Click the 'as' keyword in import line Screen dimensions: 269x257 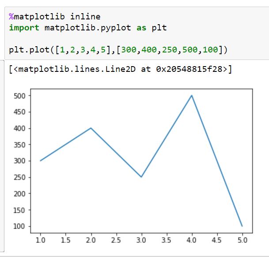[141, 28]
